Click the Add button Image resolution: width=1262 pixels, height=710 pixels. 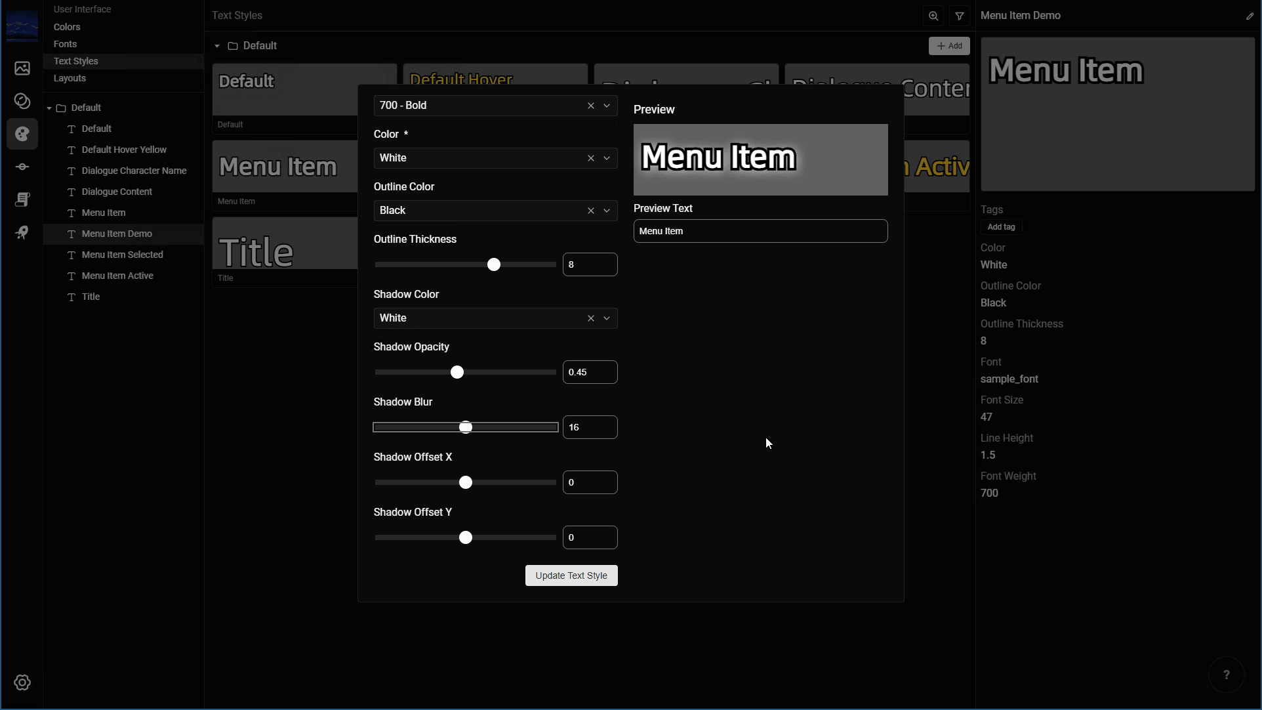click(x=949, y=46)
